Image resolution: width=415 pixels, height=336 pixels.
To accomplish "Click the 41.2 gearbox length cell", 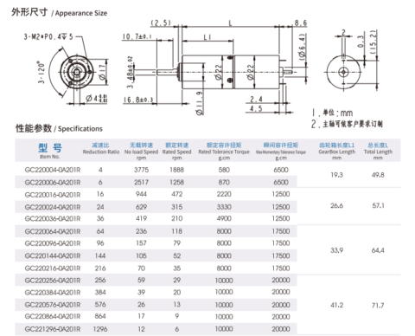I will pos(336,305).
